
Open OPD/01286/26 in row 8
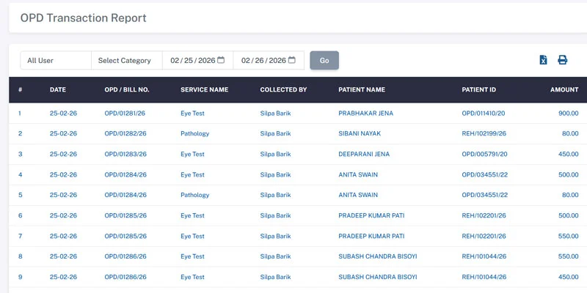coord(125,256)
